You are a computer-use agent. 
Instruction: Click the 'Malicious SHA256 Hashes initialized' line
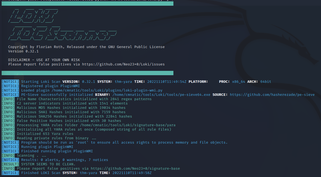click(x=74, y=116)
